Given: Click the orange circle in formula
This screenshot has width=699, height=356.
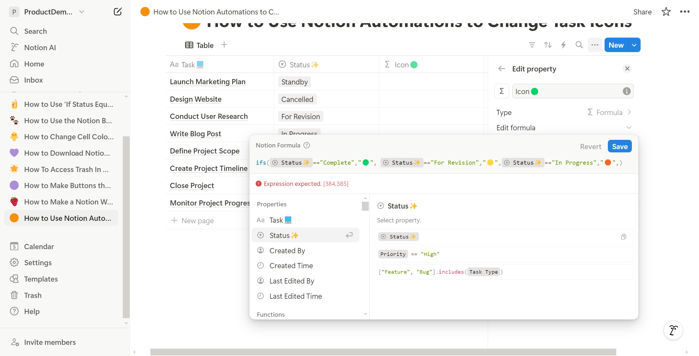Looking at the screenshot, I should coord(608,163).
